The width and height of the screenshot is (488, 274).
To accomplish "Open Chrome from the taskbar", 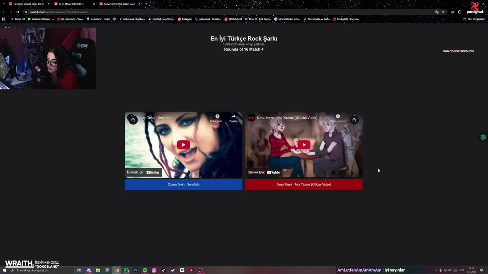I will 117,270.
